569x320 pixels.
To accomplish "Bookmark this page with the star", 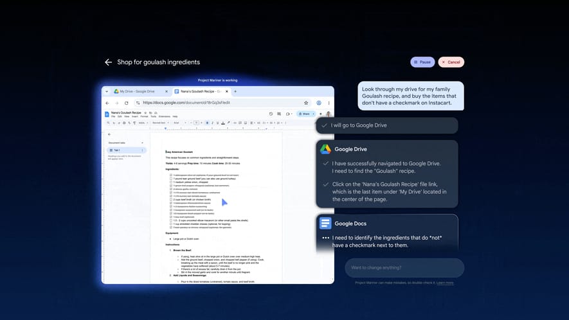I will 306,103.
